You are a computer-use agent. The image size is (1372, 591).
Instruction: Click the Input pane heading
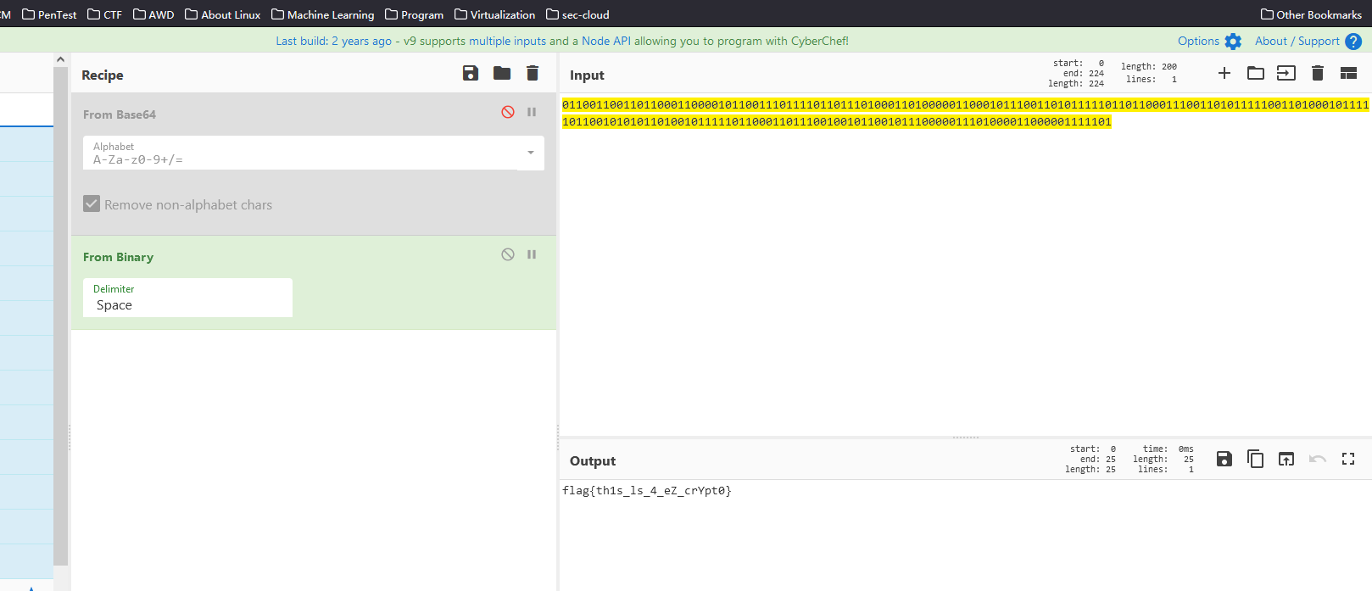tap(587, 75)
